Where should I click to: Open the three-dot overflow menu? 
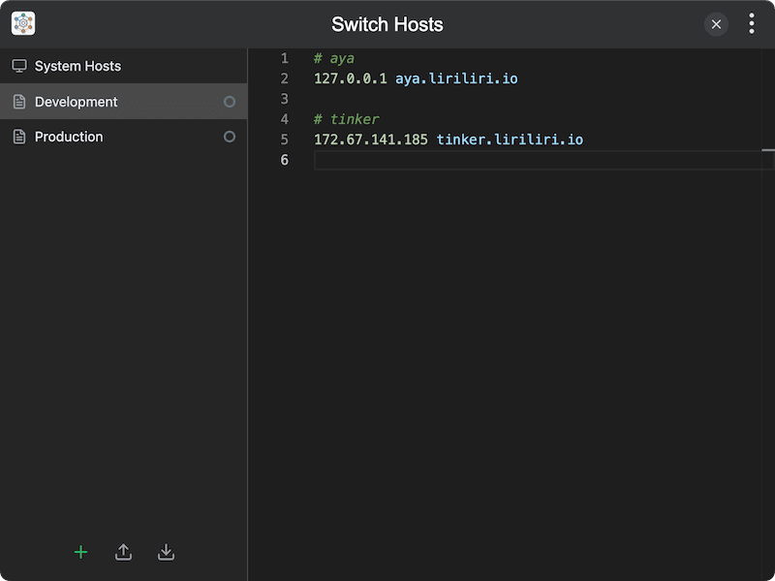(x=752, y=23)
